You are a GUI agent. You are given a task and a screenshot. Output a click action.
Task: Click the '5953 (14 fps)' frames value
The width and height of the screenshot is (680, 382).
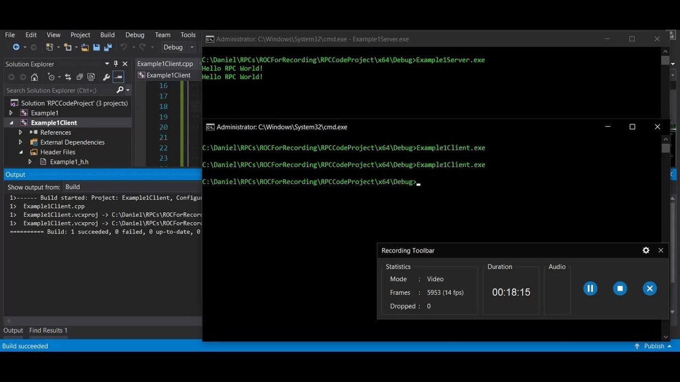[x=445, y=293]
